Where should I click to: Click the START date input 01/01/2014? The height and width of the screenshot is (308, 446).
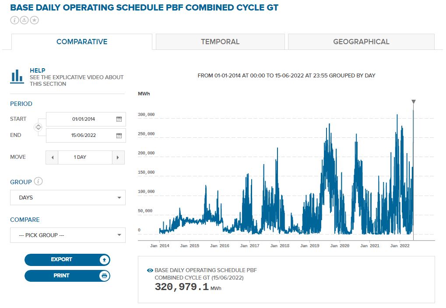(86, 119)
